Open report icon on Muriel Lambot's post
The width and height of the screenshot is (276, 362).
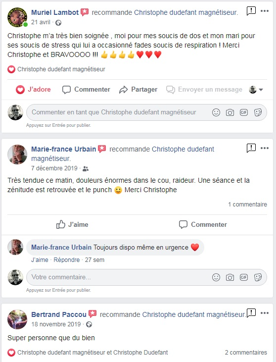point(251,11)
